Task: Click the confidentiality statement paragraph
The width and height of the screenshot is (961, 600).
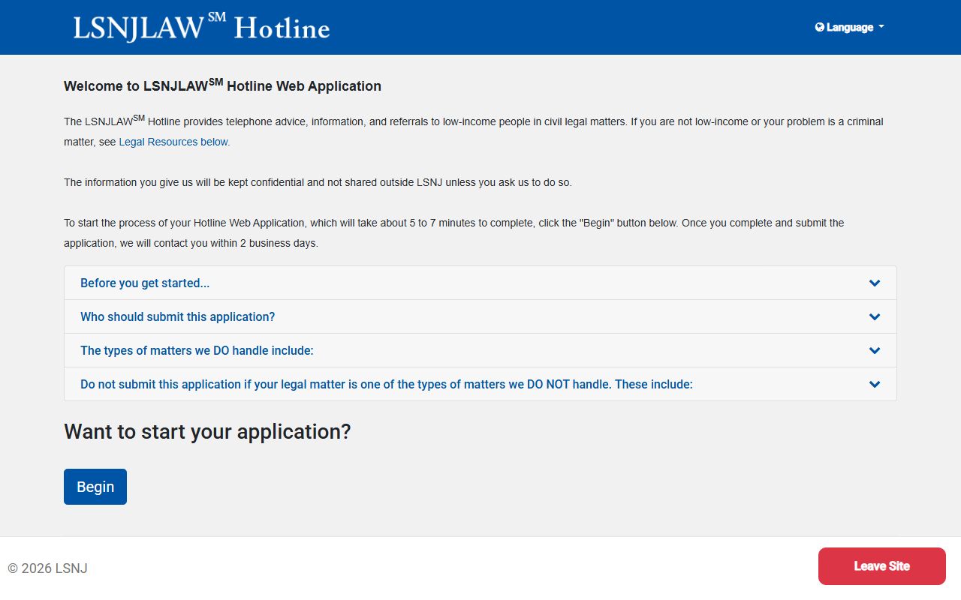Action: tap(318, 182)
